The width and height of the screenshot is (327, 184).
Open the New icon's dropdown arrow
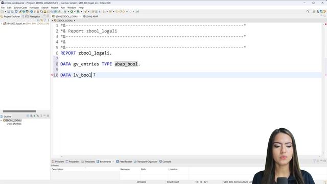coord(5,12)
